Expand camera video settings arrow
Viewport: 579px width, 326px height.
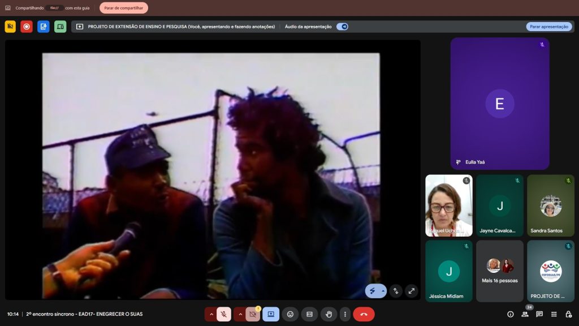point(240,314)
